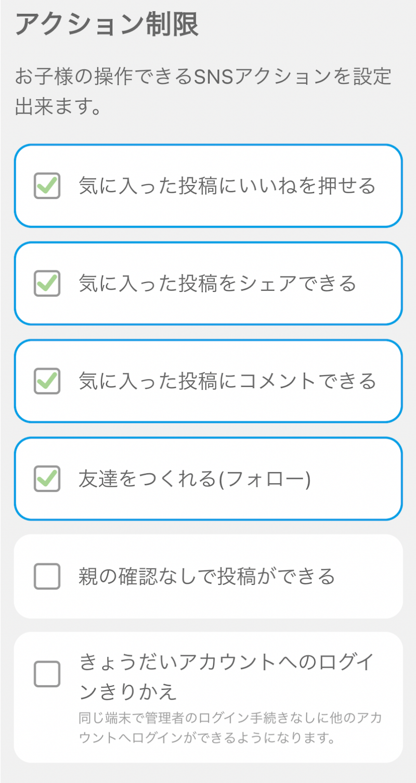
Task: Click the 気に入った投稿をシェアできる label text
Action: [x=217, y=284]
